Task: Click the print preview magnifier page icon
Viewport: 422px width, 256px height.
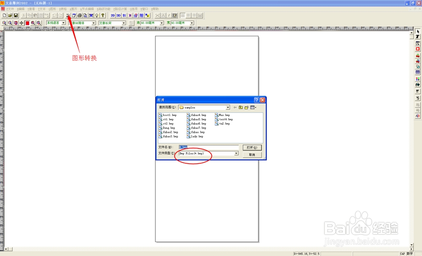Action: point(85,16)
